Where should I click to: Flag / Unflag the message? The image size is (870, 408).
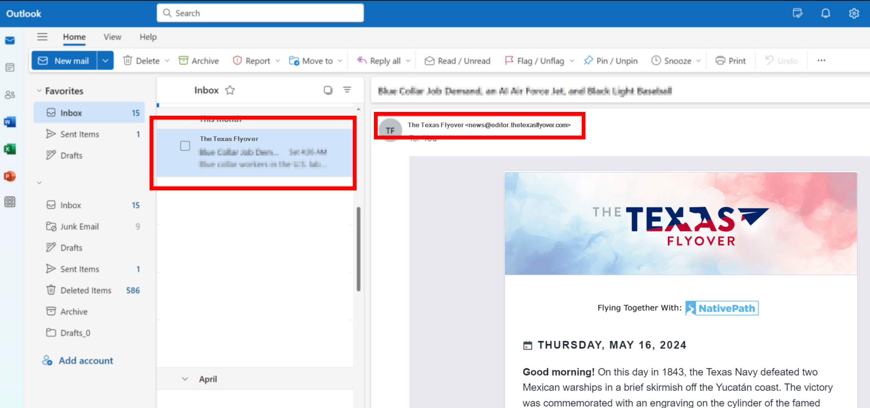click(x=534, y=61)
